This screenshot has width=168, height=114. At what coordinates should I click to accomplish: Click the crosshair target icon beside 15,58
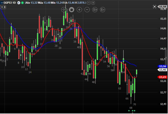click(154, 7)
